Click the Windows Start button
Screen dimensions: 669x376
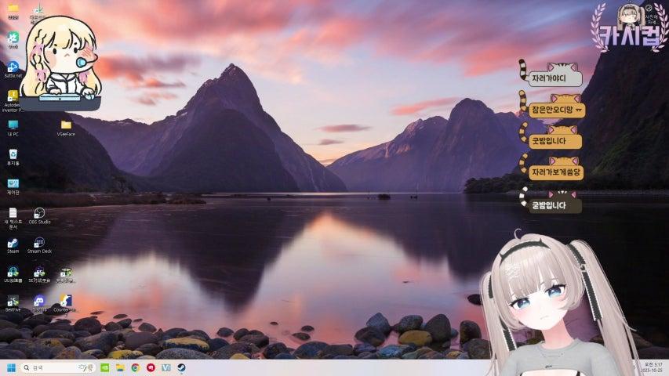point(11,367)
